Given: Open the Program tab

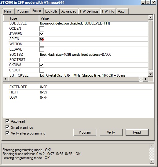Looking at the screenshot, I should point(23,11).
